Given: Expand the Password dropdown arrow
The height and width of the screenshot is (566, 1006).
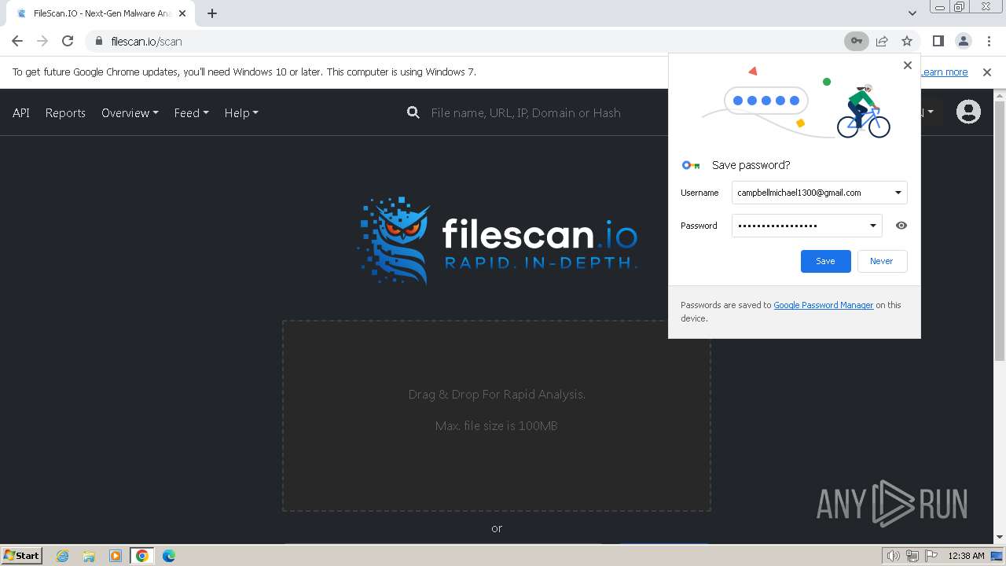Looking at the screenshot, I should (872, 226).
